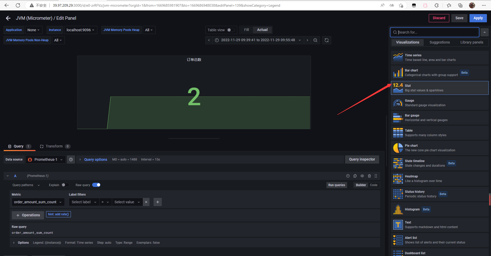491x256 pixels.
Task: Open the Prometheus-1 data source dropdown
Action: point(46,159)
